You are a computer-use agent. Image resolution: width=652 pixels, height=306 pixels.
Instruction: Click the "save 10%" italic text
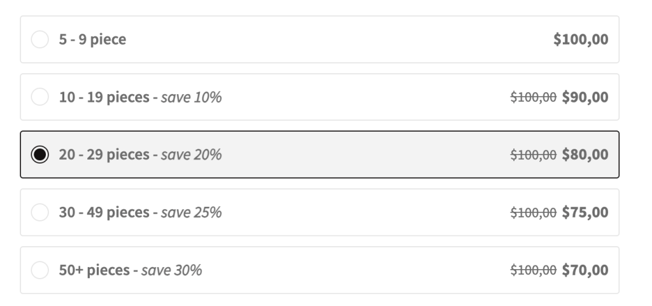[x=191, y=97]
